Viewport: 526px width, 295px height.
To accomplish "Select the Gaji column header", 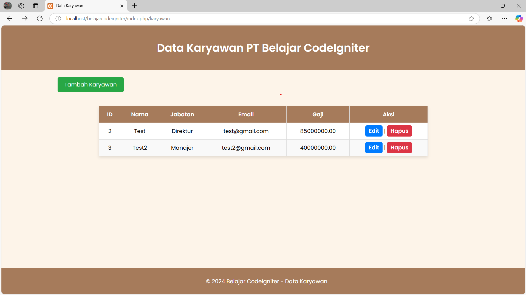I will [x=318, y=114].
